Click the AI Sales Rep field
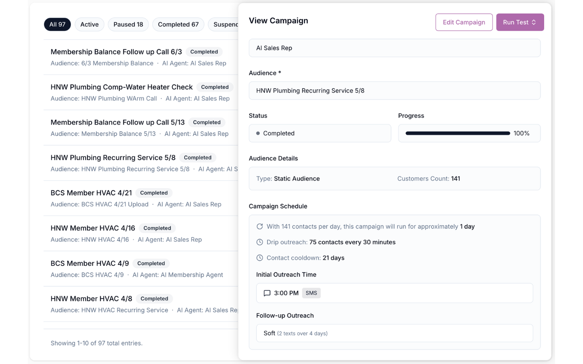Screen dimensions: 583x364 (x=394, y=48)
